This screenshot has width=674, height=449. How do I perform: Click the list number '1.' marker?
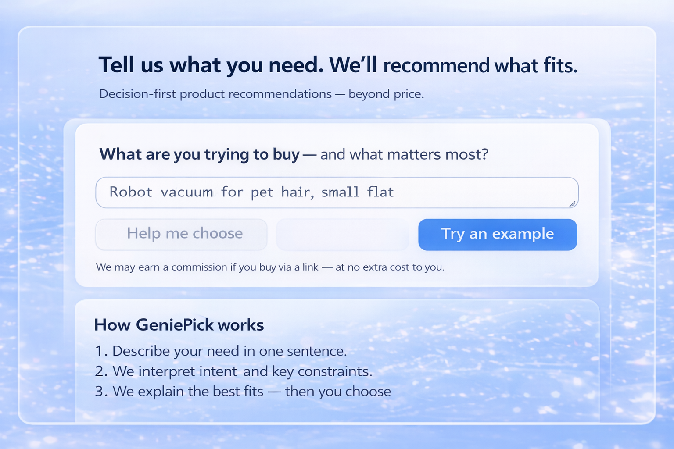101,351
